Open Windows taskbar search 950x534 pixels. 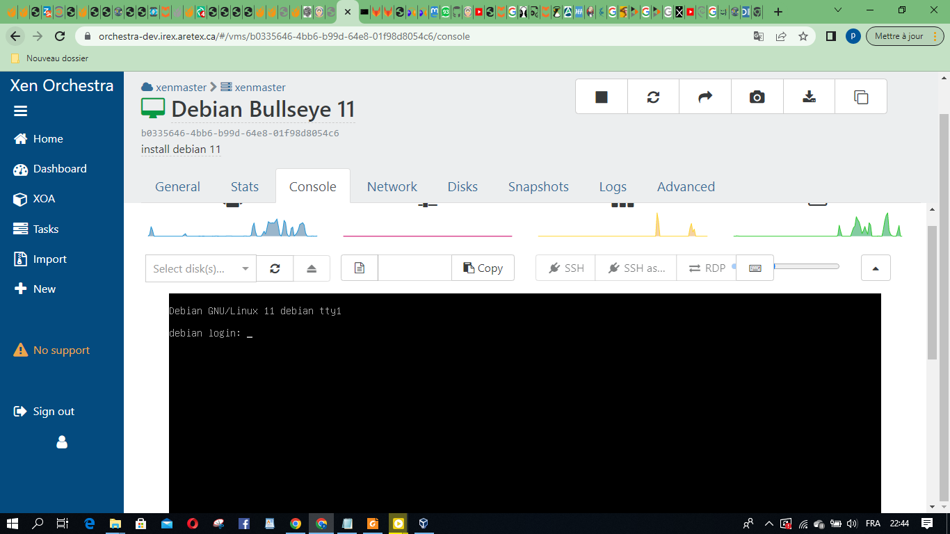(38, 524)
